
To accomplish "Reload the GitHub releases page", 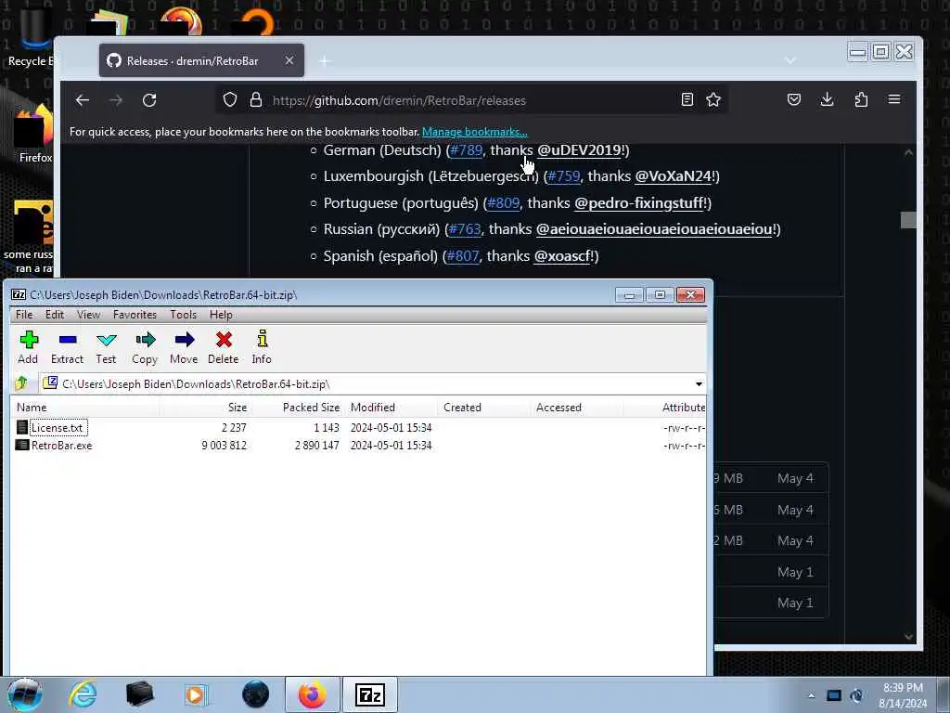I will (149, 100).
